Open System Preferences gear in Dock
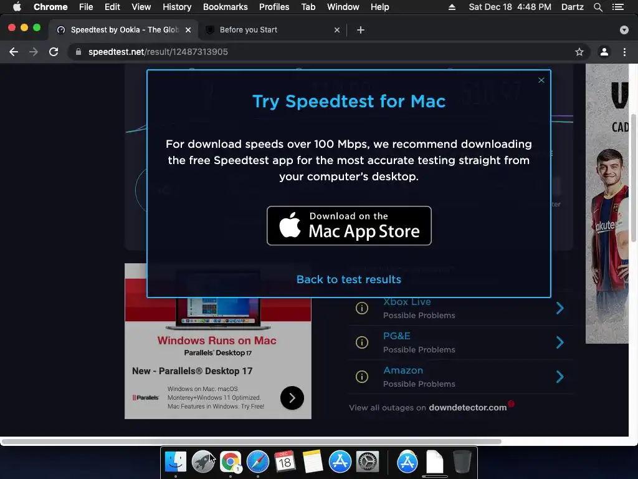 tap(368, 462)
